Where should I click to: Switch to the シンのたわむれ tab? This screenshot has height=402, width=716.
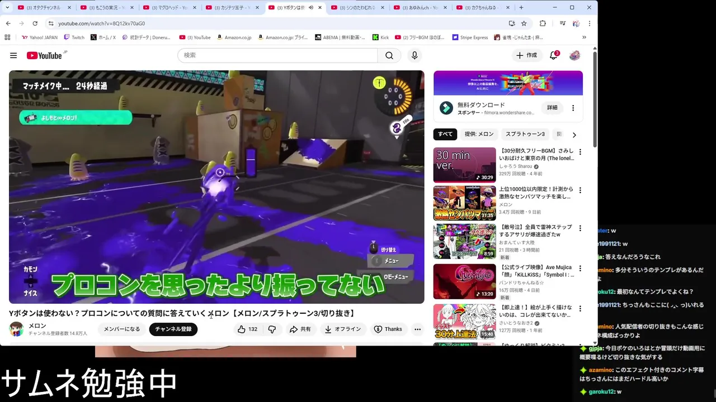pyautogui.click(x=357, y=8)
